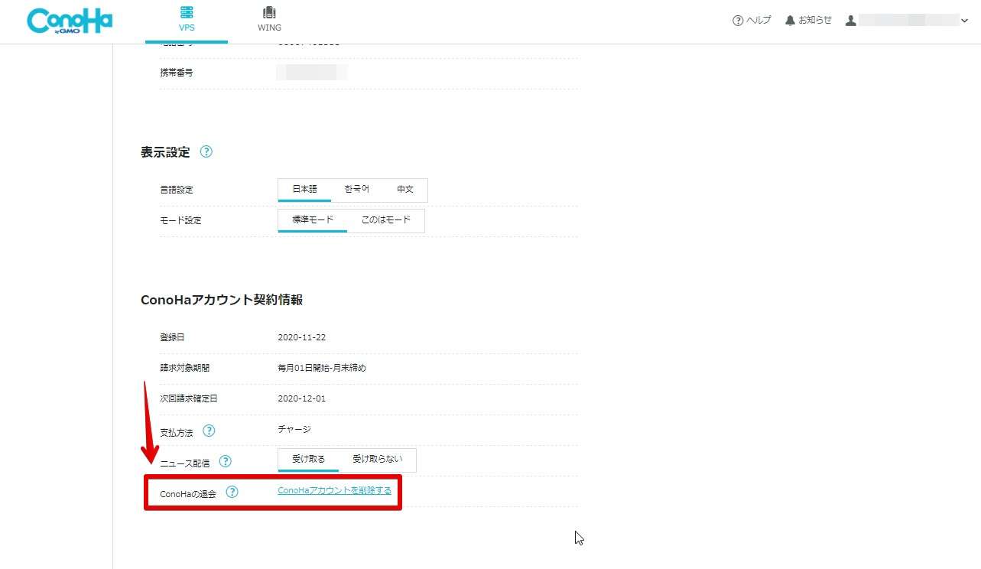The image size is (981, 569).
Task: Click the チャージ payment method text
Action: coord(294,429)
